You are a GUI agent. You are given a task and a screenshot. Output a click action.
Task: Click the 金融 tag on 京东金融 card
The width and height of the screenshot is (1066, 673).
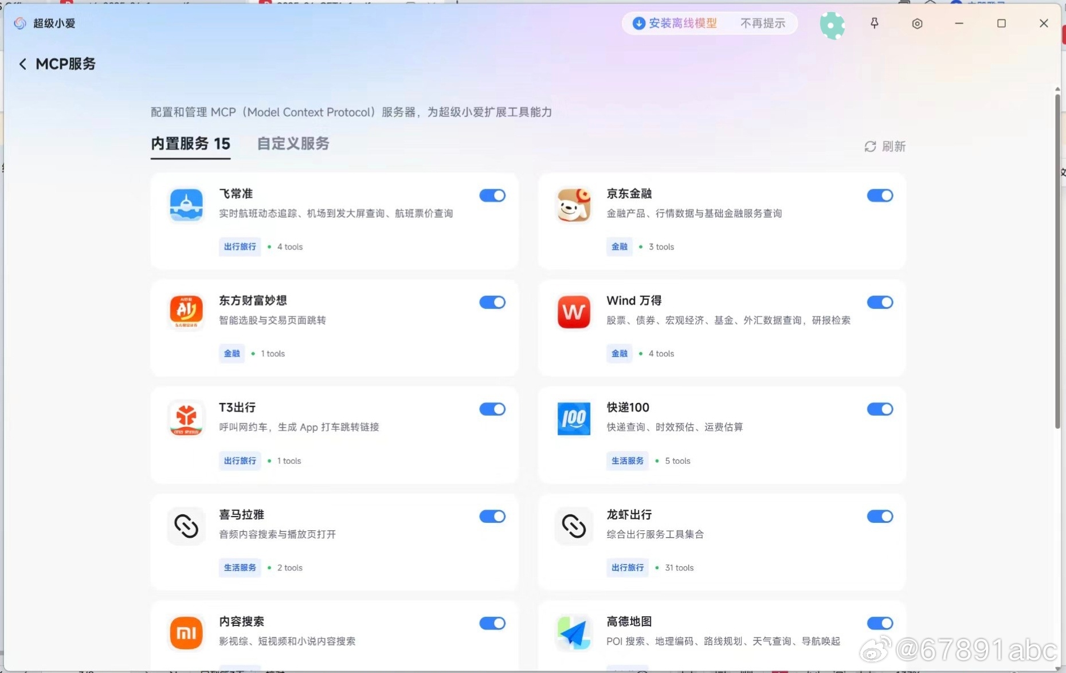click(x=619, y=246)
